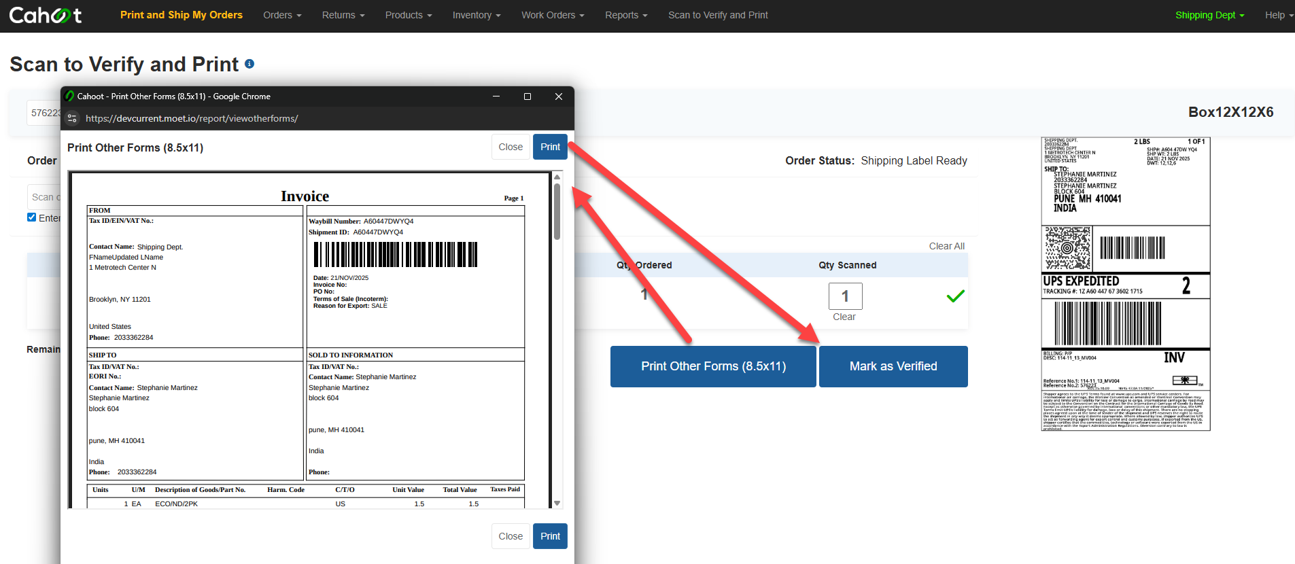Image resolution: width=1295 pixels, height=564 pixels.
Task: Click the Qty Scanned input field
Action: click(x=846, y=296)
